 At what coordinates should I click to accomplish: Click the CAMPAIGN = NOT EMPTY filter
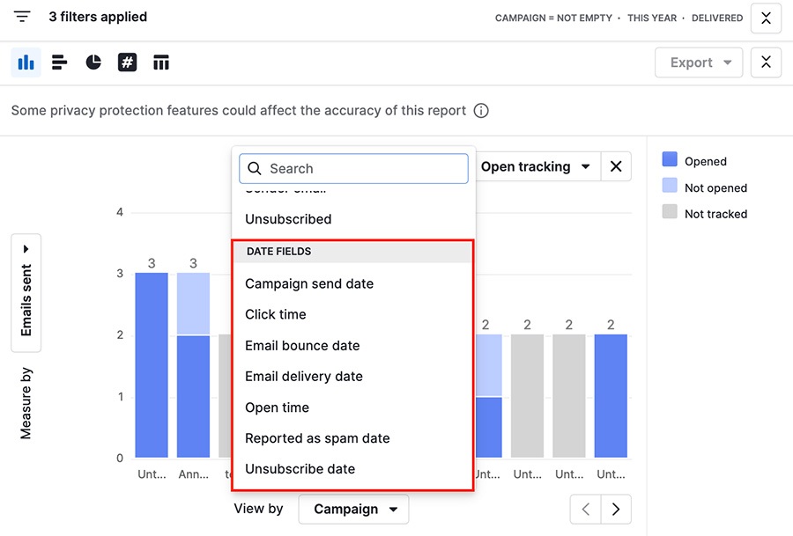[553, 18]
